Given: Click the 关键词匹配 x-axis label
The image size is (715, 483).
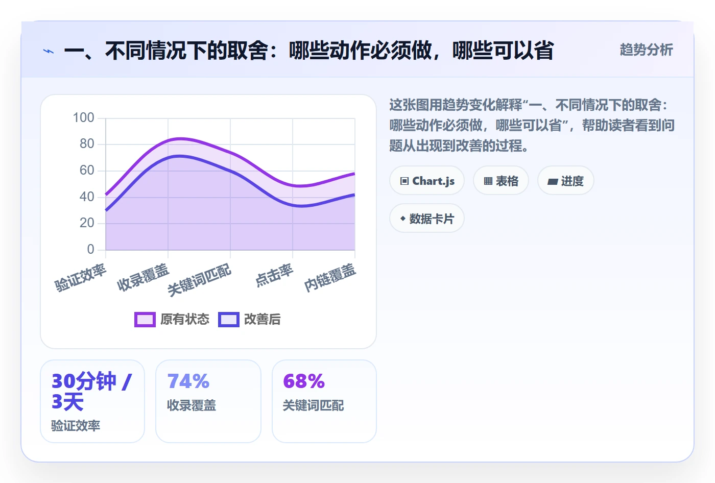Looking at the screenshot, I should tap(200, 280).
